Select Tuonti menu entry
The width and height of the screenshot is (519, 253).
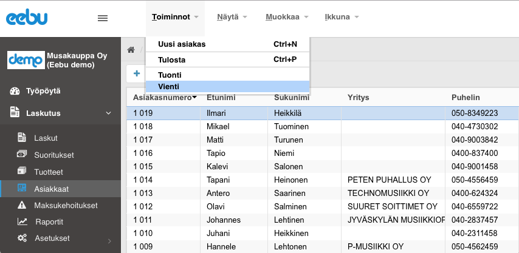pyautogui.click(x=227, y=75)
